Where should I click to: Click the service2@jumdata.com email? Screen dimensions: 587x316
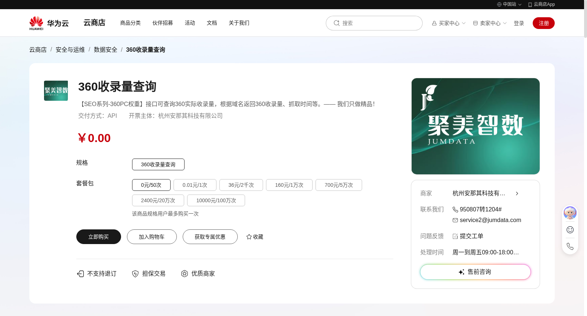[491, 220]
